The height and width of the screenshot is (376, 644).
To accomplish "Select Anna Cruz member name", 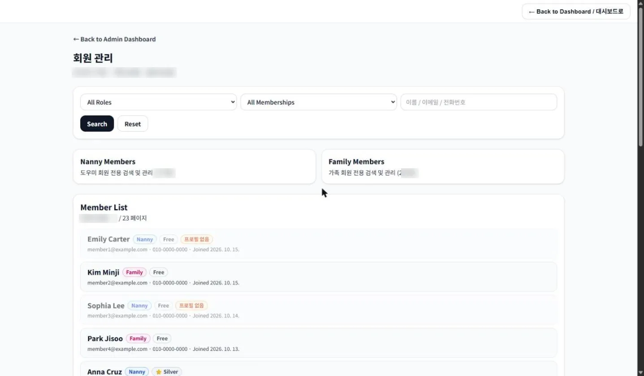I will 104,372.
